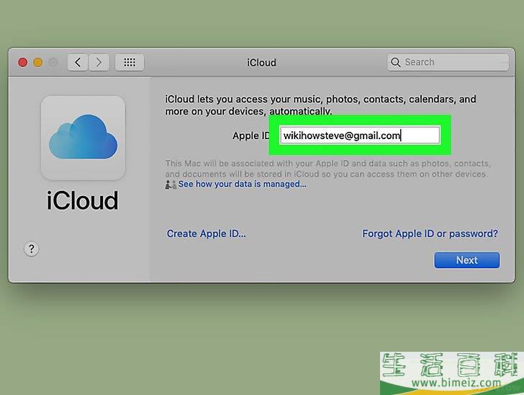Open Forgot Apple ID or password link
Screen dimensions: 524x395
[x=430, y=234]
